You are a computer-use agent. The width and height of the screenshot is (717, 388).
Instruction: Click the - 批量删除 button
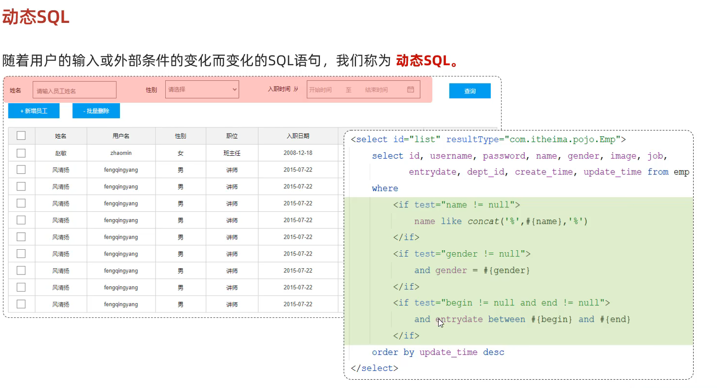[x=96, y=111]
